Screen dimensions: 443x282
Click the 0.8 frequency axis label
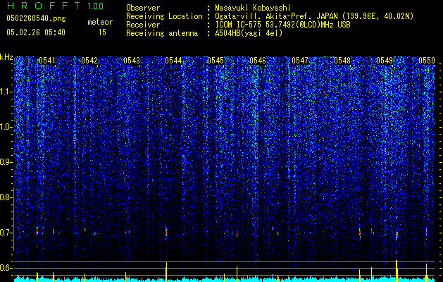(x=6, y=197)
